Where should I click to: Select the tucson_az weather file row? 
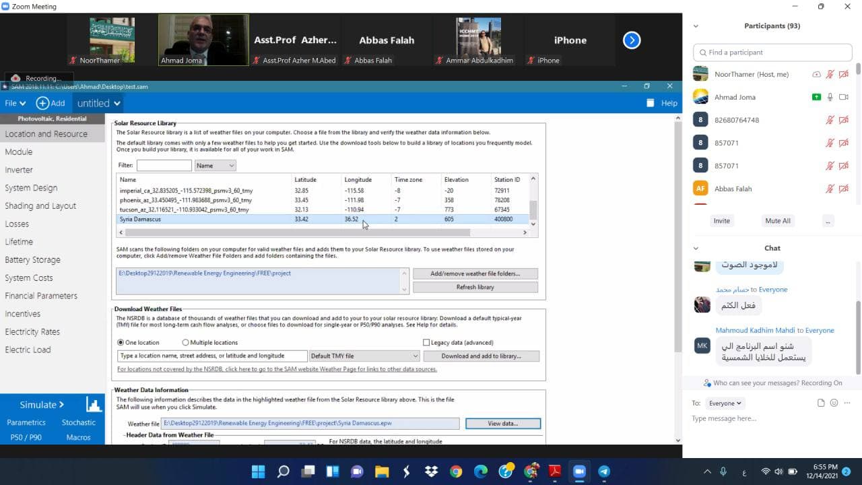(x=322, y=209)
